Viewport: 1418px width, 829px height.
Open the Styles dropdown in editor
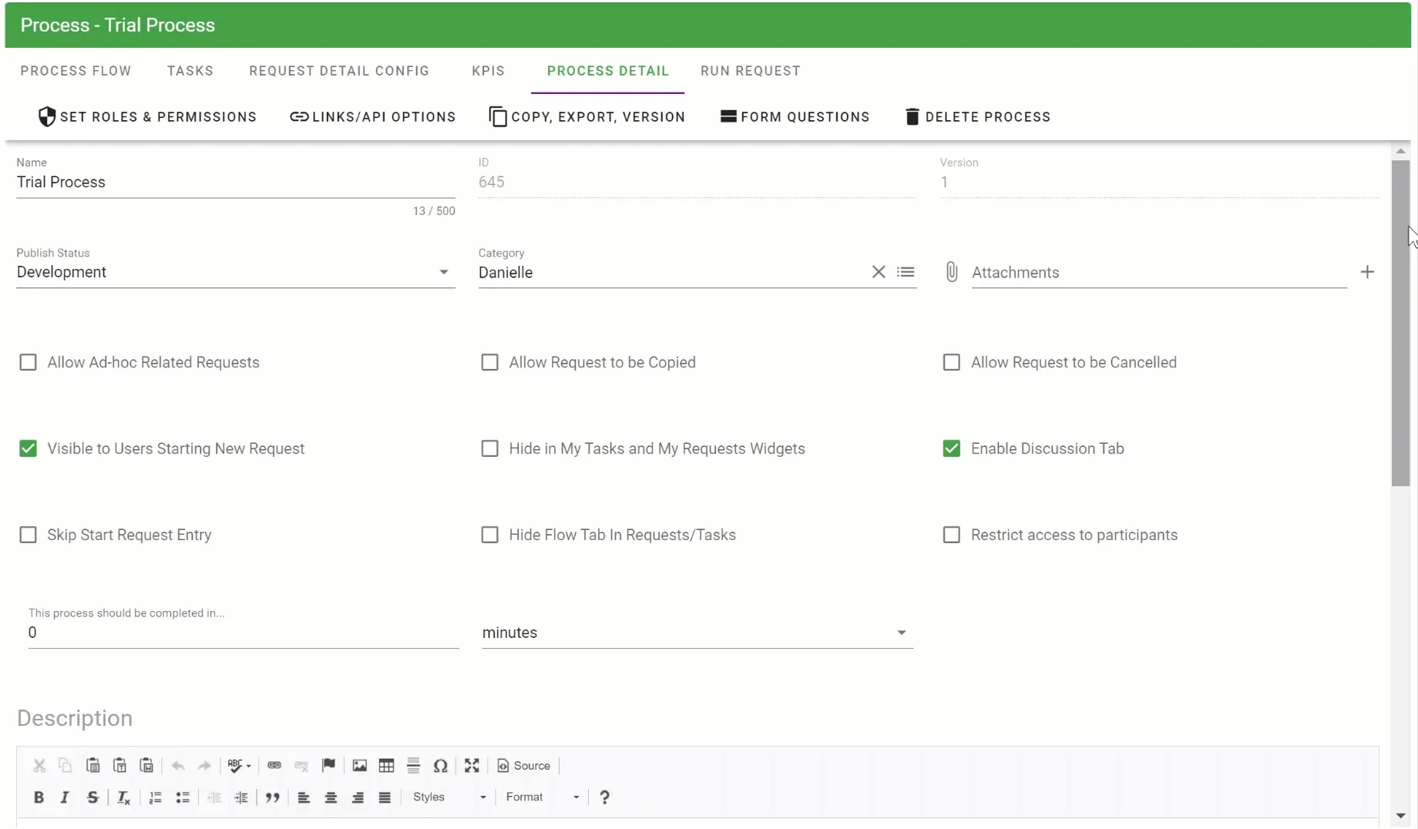tap(449, 797)
